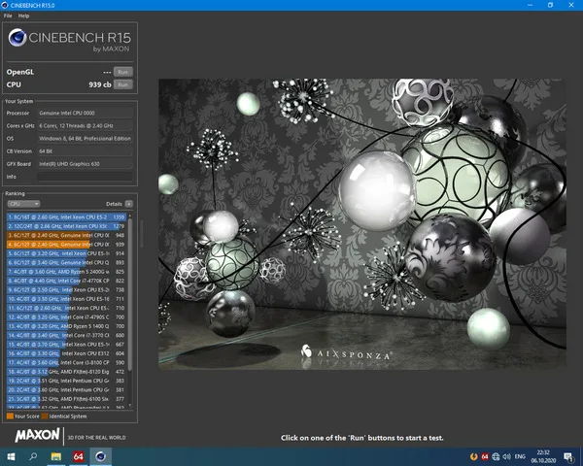The width and height of the screenshot is (583, 466).
Task: Open the Help menu
Action: tap(23, 17)
